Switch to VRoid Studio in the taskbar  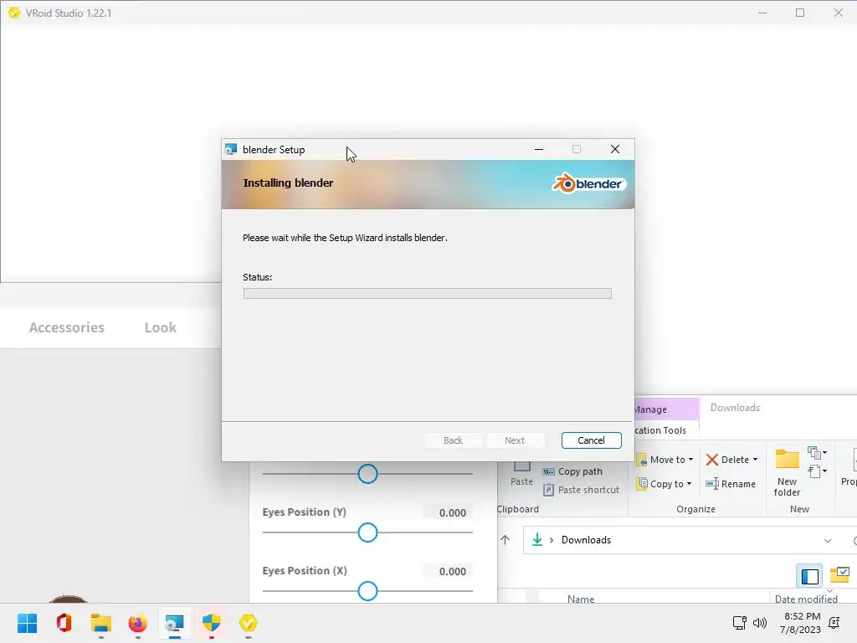point(248,623)
